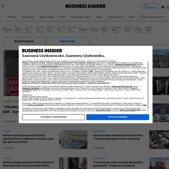The image size is (169, 169).
Task: Click the consent text scrollbar up arrow
Action: tap(148, 61)
